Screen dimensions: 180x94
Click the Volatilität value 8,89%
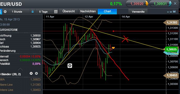pyautogui.click(x=36, y=64)
